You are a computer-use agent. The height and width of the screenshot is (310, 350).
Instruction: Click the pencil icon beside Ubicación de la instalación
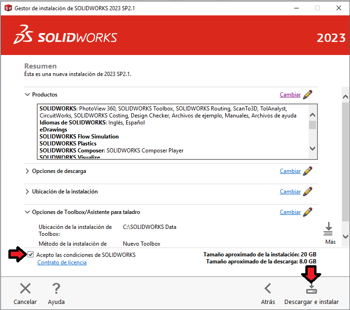point(308,192)
